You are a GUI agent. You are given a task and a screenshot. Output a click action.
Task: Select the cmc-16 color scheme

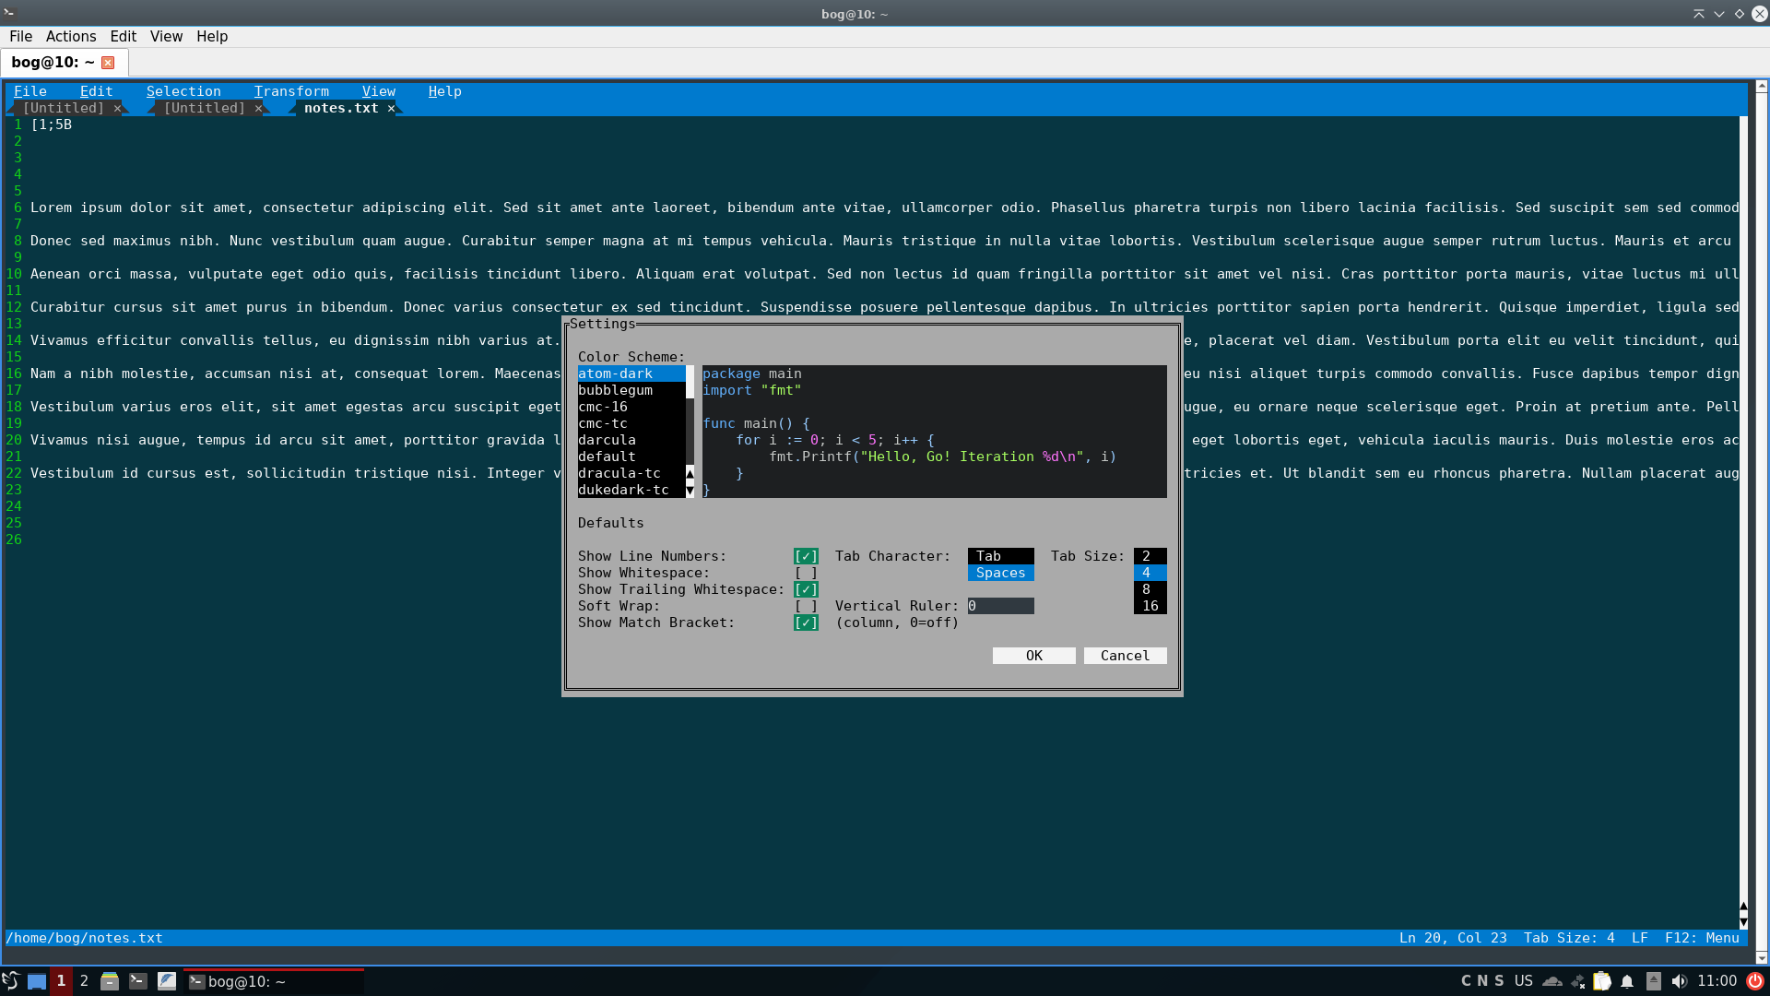click(631, 407)
